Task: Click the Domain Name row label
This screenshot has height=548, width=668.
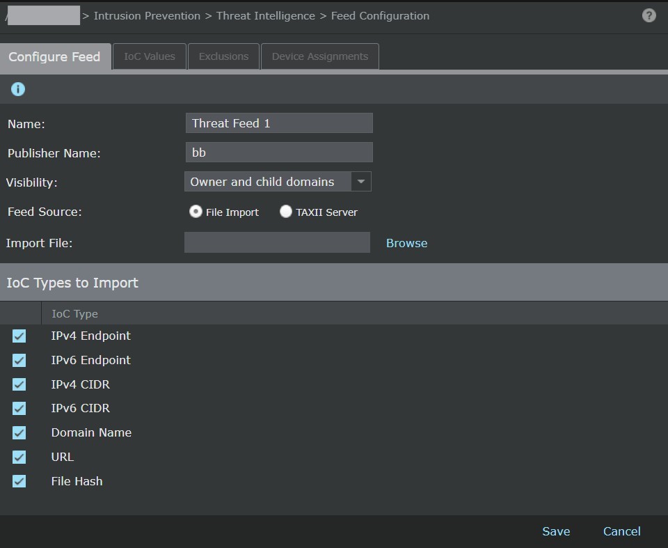Action: (x=91, y=433)
